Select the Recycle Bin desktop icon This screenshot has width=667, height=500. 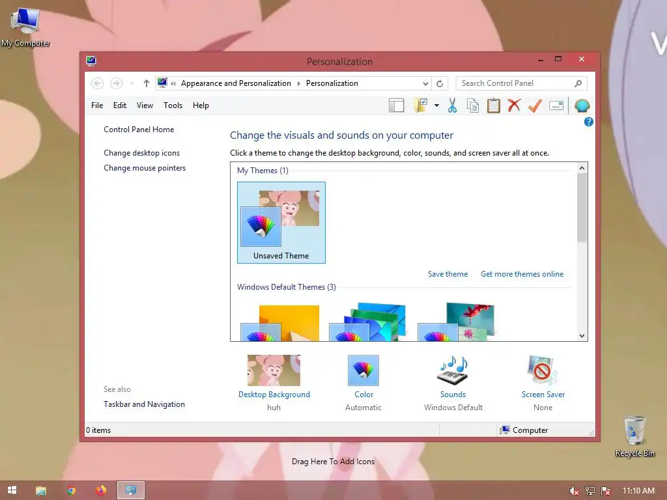(x=634, y=436)
